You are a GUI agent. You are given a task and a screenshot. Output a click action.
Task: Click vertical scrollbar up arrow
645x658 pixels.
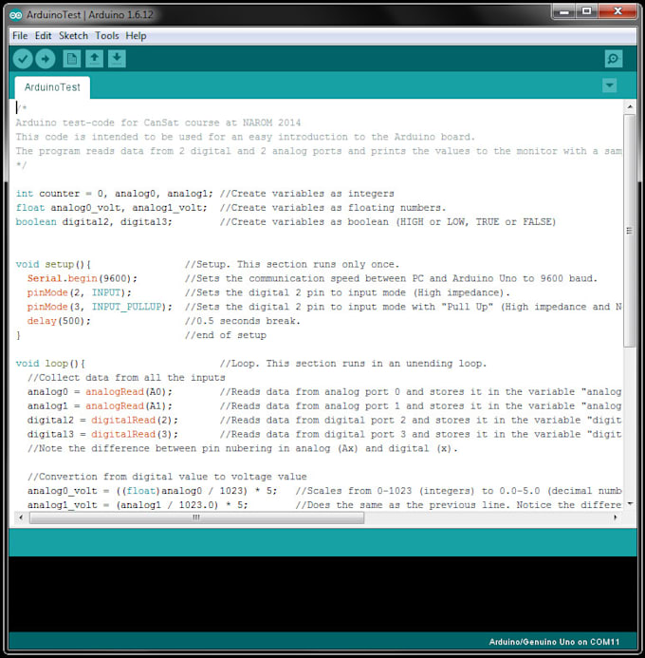pyautogui.click(x=630, y=106)
